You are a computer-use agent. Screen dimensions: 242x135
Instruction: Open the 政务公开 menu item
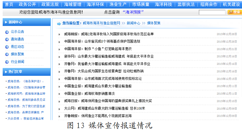pos(28,4)
